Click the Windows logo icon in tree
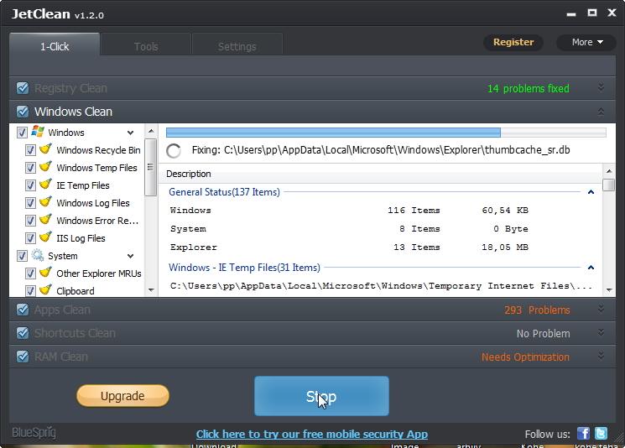The width and height of the screenshot is (625, 448). coord(38,132)
